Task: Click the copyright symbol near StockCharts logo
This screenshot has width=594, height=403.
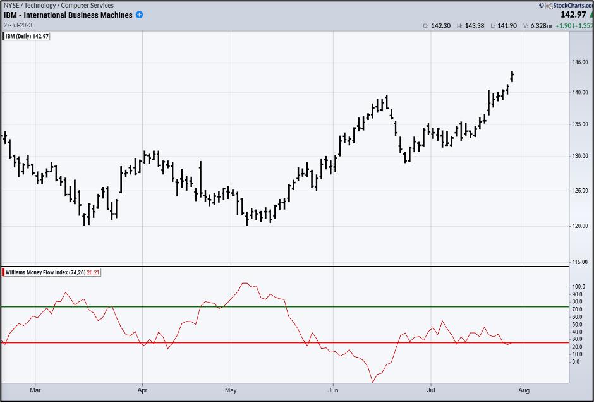Action: pos(541,5)
